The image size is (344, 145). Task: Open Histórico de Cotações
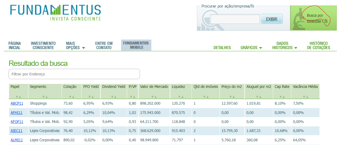(x=319, y=45)
